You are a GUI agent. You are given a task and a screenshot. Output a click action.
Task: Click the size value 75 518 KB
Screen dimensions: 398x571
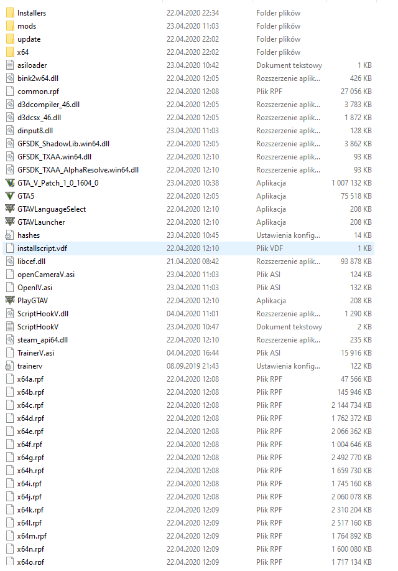click(x=356, y=196)
